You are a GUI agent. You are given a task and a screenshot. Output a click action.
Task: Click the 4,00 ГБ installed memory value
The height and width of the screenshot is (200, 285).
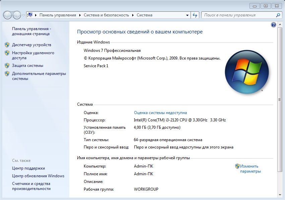pos(157,127)
